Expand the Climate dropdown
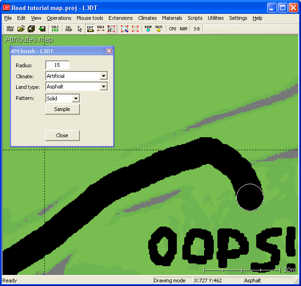Image resolution: width=301 pixels, height=286 pixels. (x=103, y=76)
